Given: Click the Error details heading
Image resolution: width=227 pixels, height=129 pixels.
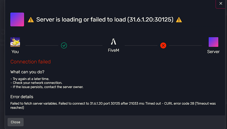Looking at the screenshot, I should click(x=22, y=97).
